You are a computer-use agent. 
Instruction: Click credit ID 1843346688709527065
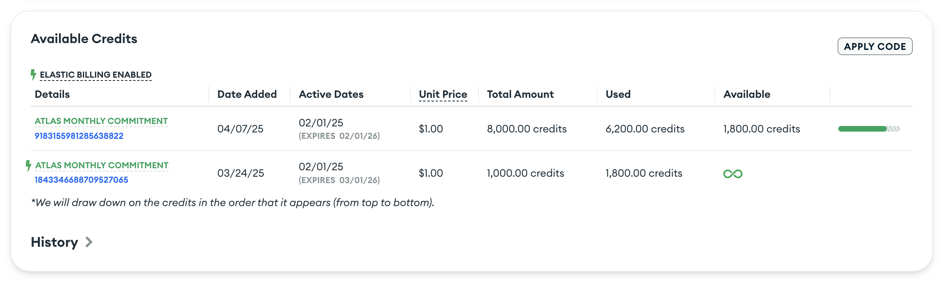click(x=81, y=180)
